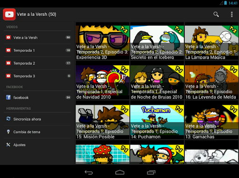Select Vete a la Versh playlist entry
The height and width of the screenshot is (178, 239).
tap(37, 37)
